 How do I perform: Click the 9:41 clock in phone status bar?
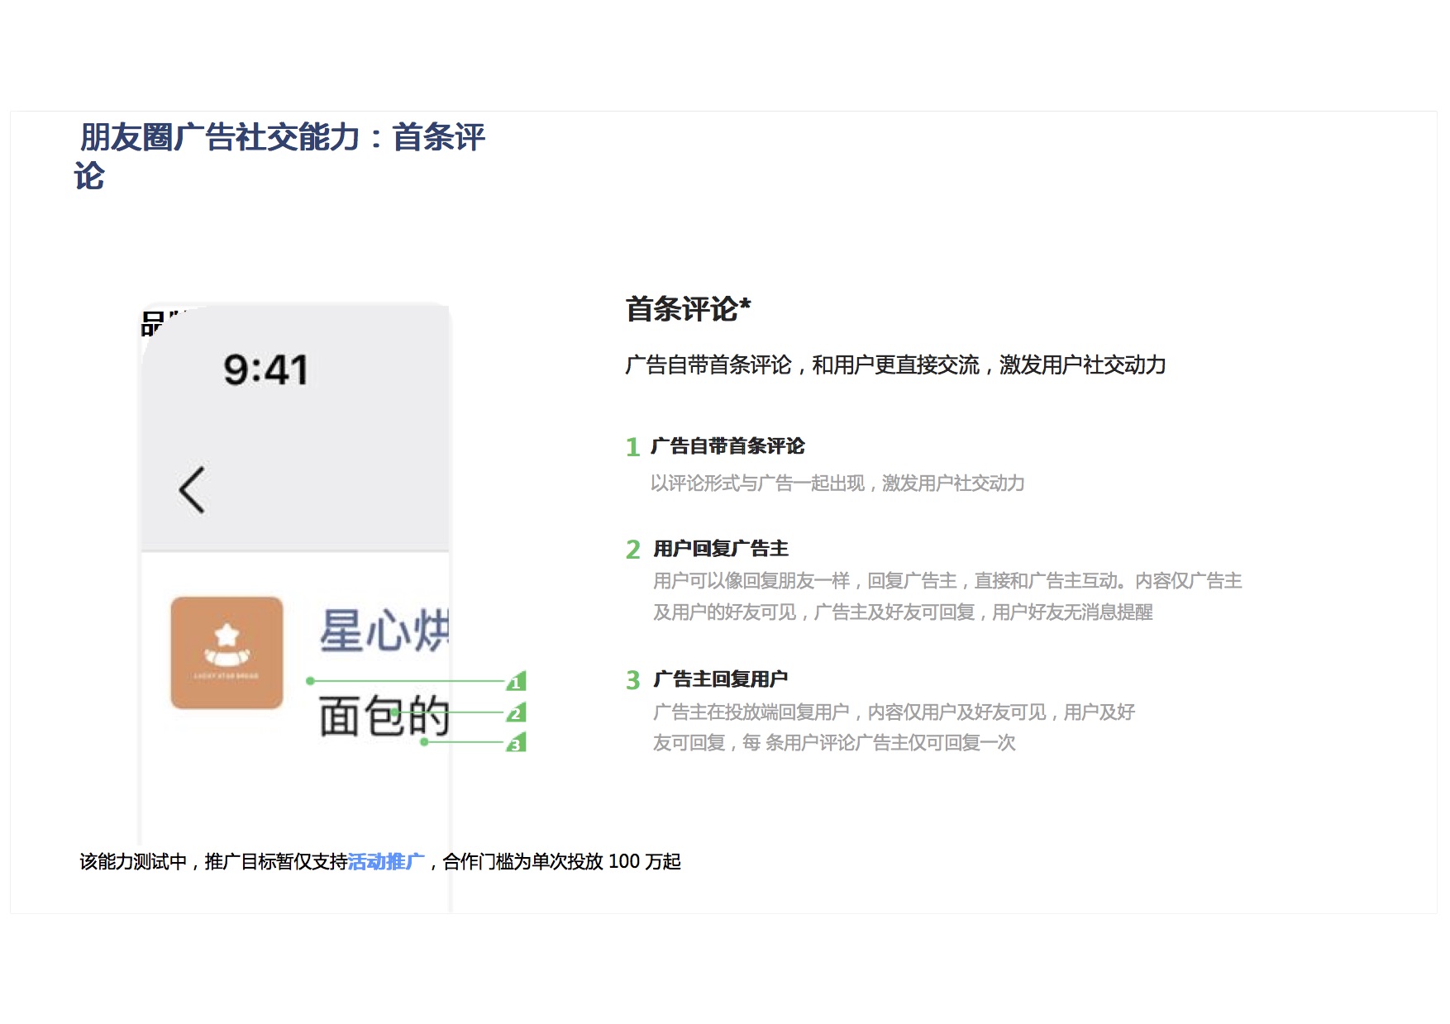coord(265,369)
